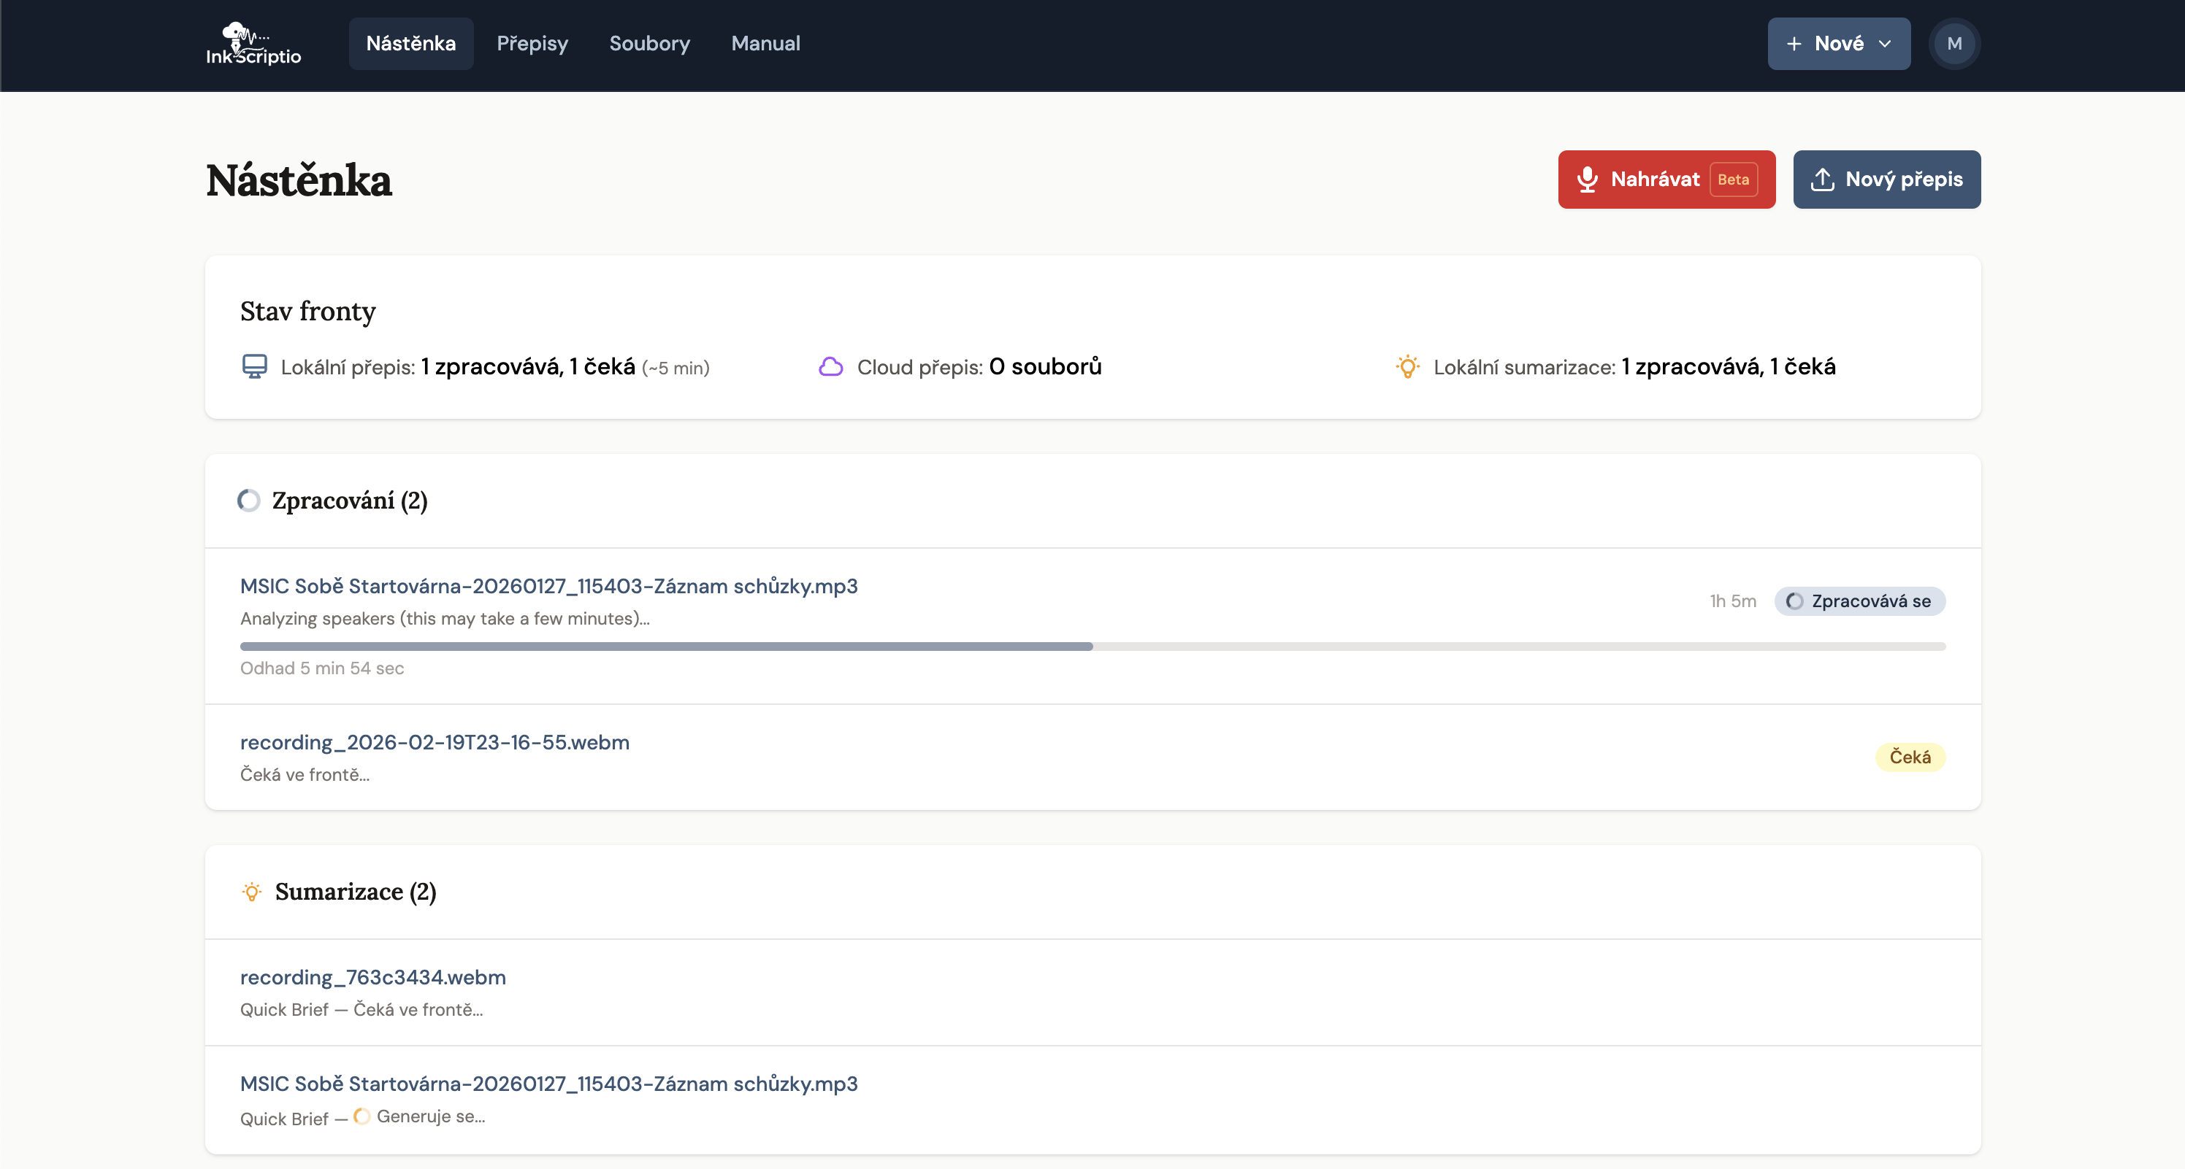Viewport: 2185px width, 1169px height.
Task: Open the M user avatar menu
Action: pos(1954,43)
